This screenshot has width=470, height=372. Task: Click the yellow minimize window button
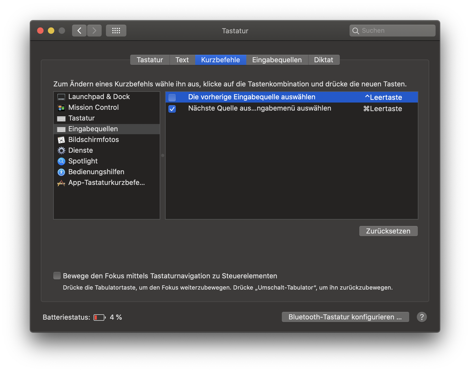(51, 31)
